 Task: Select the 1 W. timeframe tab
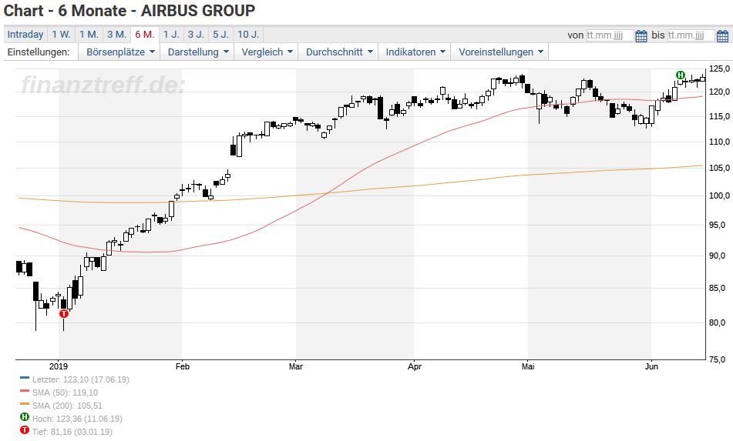pyautogui.click(x=61, y=35)
